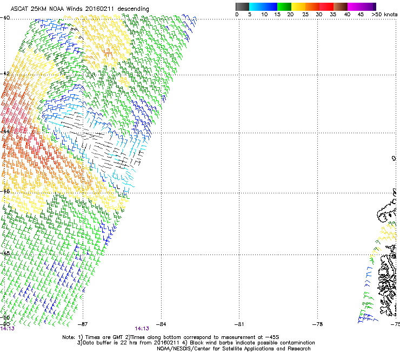Click the '-84' longitude axis label
This screenshot has height=352, width=400.
pos(161,324)
